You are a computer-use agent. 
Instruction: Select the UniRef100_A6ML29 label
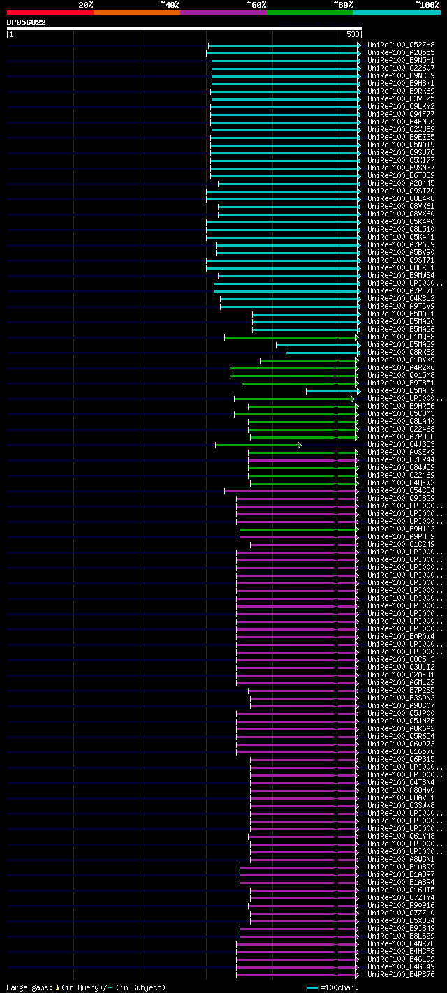coord(401,682)
